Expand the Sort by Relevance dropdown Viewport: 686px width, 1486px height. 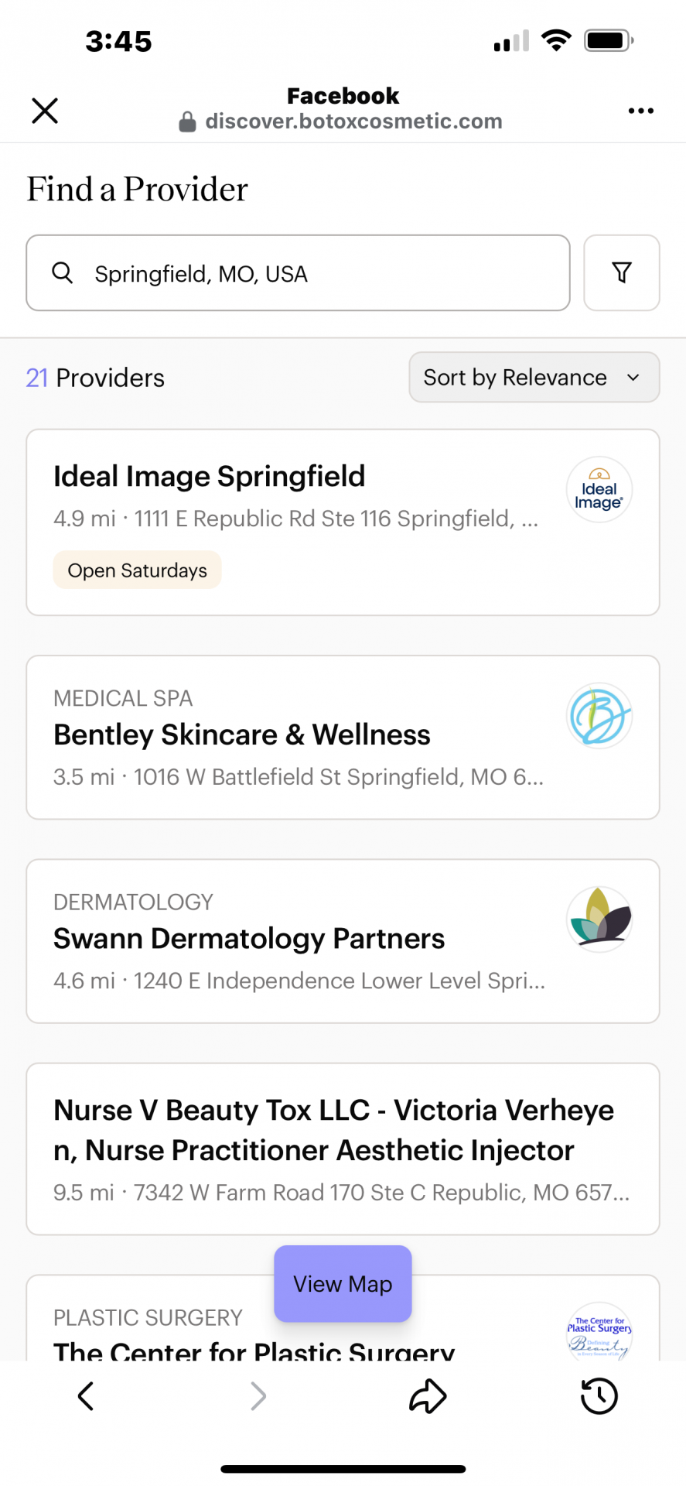[534, 378]
